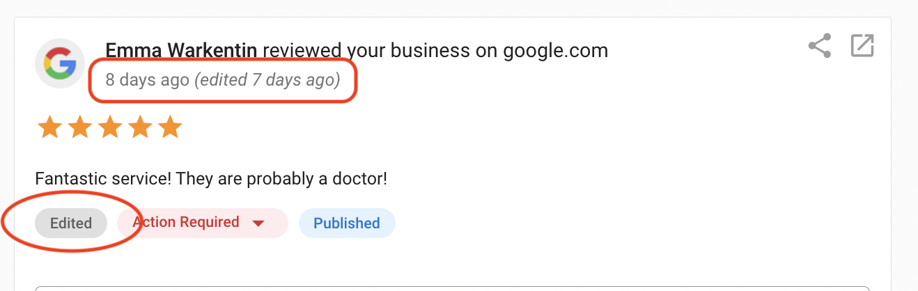
Task: Open the review in new window icon
Action: pyautogui.click(x=862, y=46)
